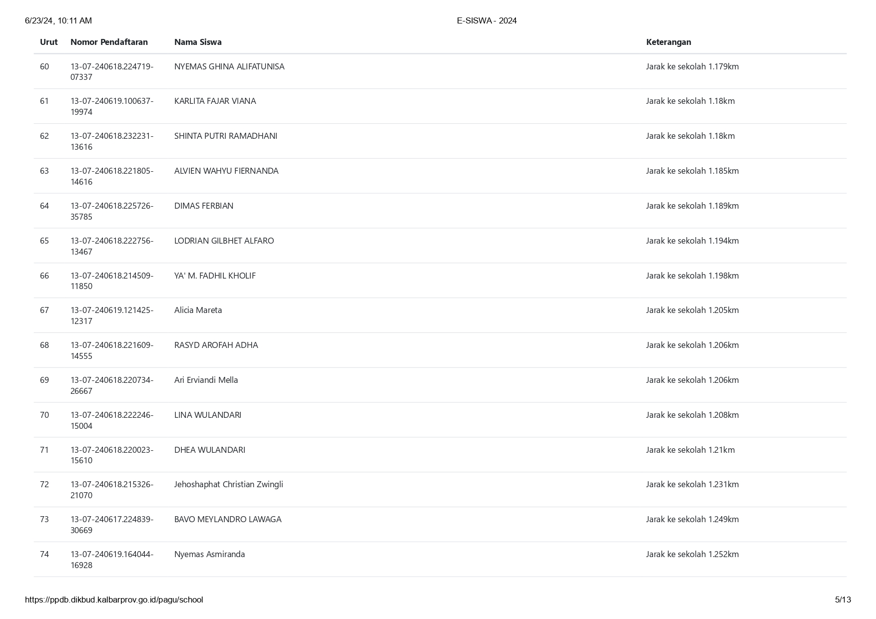
Task: Click the distance 1.21km entry
Action: click(690, 450)
